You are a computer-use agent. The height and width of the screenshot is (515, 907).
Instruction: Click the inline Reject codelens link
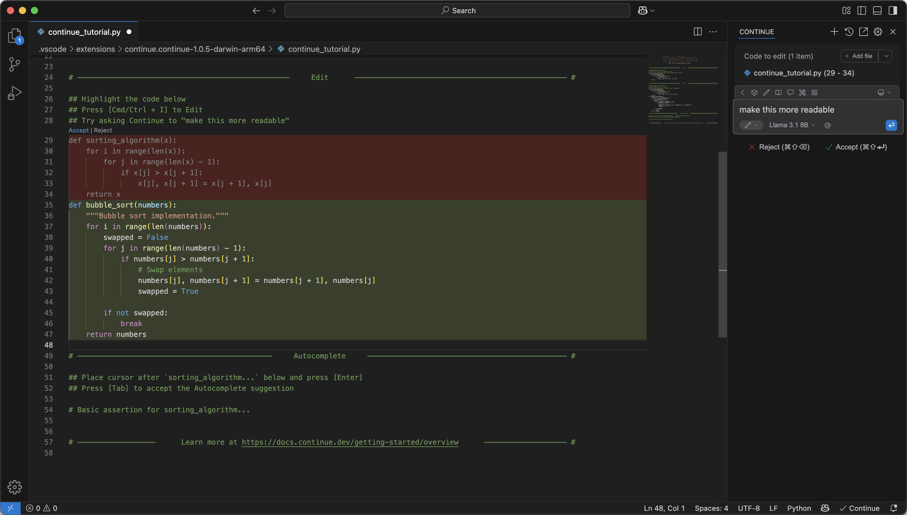(103, 130)
